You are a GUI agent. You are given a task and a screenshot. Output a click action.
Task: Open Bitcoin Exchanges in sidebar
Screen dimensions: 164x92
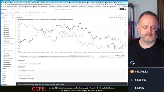7,61
